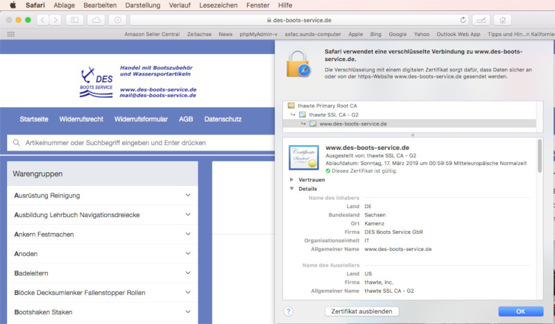
Task: Open Zeitachse bookmark
Action: point(199,34)
